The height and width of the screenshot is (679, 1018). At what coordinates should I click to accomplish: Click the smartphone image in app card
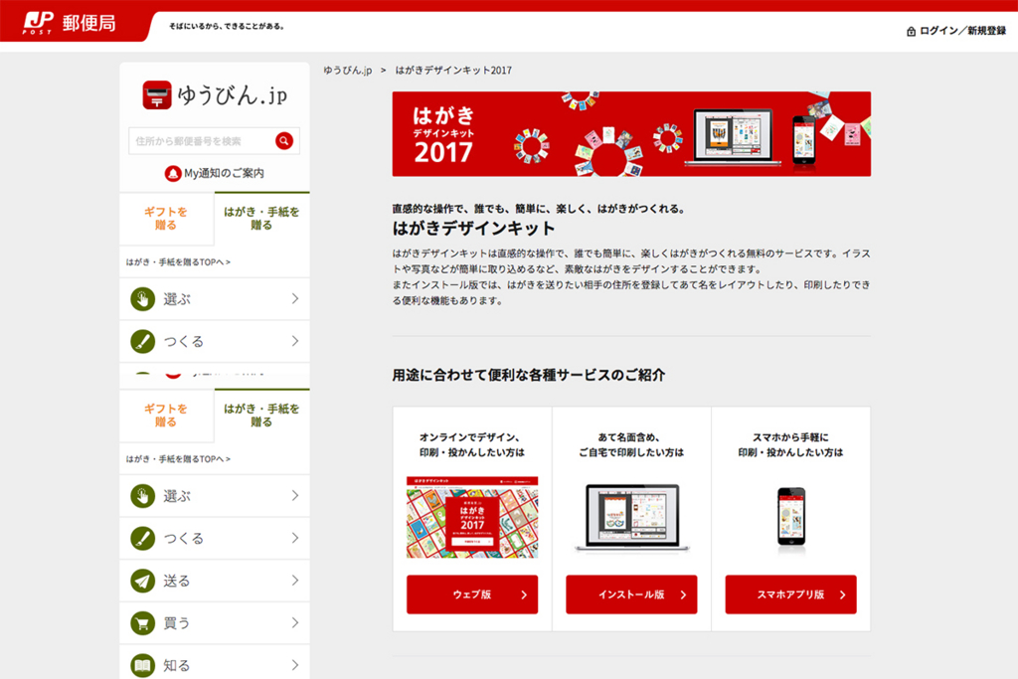[791, 517]
